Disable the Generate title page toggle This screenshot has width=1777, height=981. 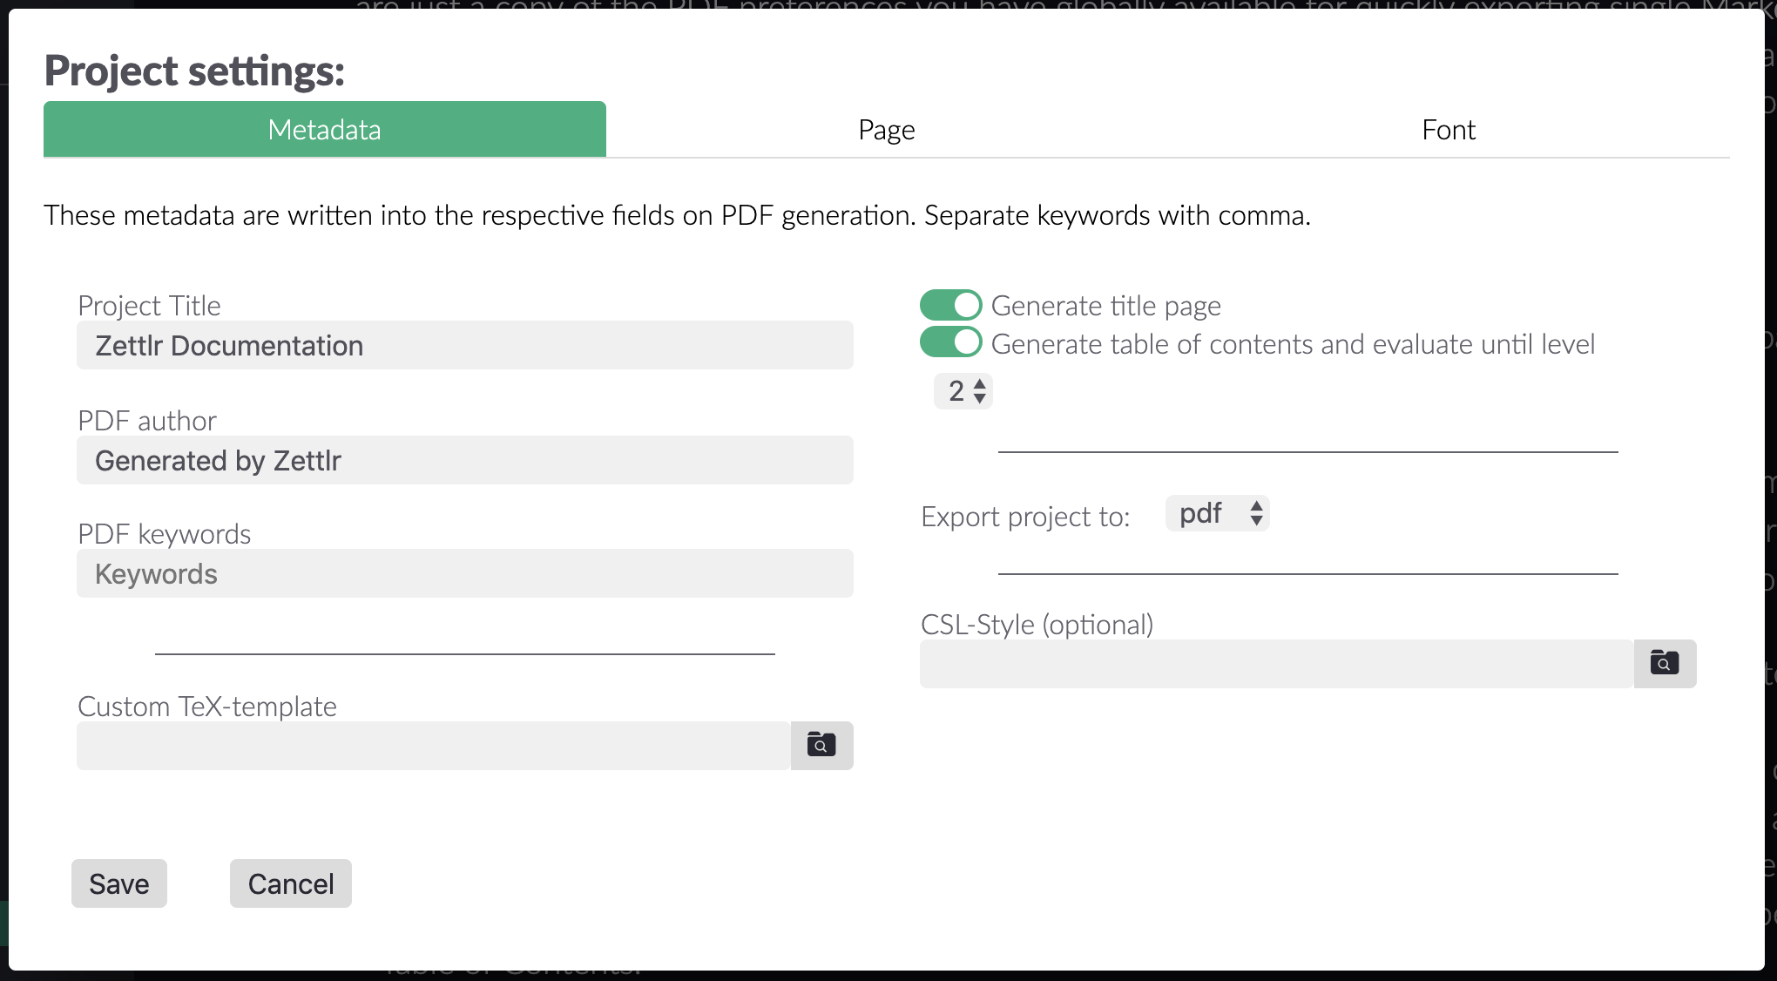[x=950, y=305]
